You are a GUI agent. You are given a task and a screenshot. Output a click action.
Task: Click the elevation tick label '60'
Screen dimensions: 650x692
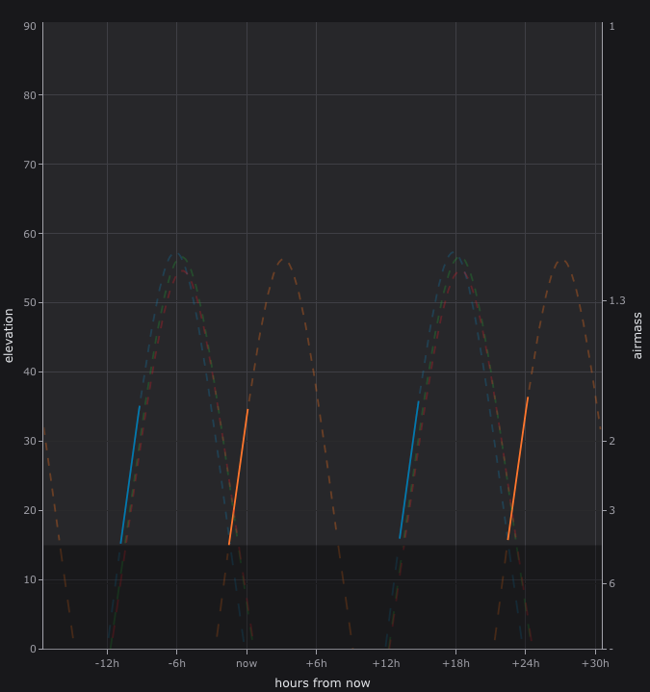tap(30, 234)
